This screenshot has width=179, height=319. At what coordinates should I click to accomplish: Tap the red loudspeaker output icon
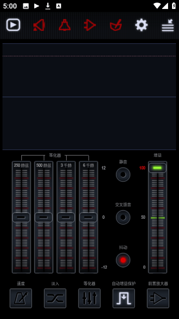[x=39, y=25]
